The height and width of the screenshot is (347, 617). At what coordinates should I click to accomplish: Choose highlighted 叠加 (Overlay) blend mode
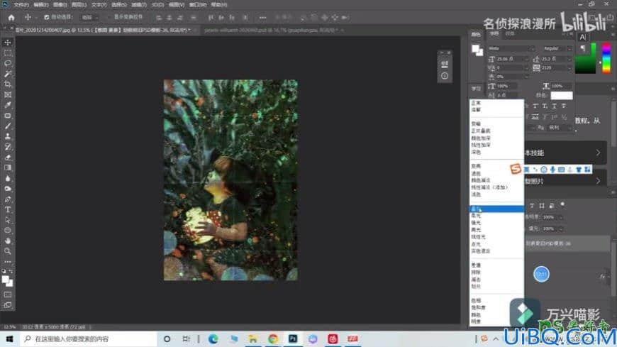[496, 209]
